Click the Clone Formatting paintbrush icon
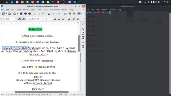This screenshot has height=96, width=171. tap(49, 14)
